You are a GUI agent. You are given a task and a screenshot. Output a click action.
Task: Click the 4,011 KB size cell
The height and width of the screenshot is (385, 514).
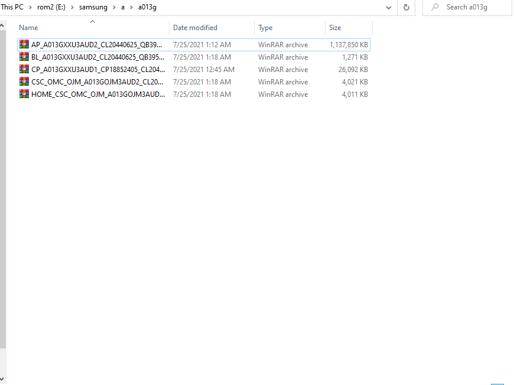click(355, 94)
